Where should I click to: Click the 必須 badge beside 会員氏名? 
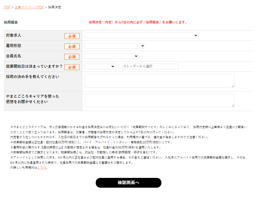[72, 57]
